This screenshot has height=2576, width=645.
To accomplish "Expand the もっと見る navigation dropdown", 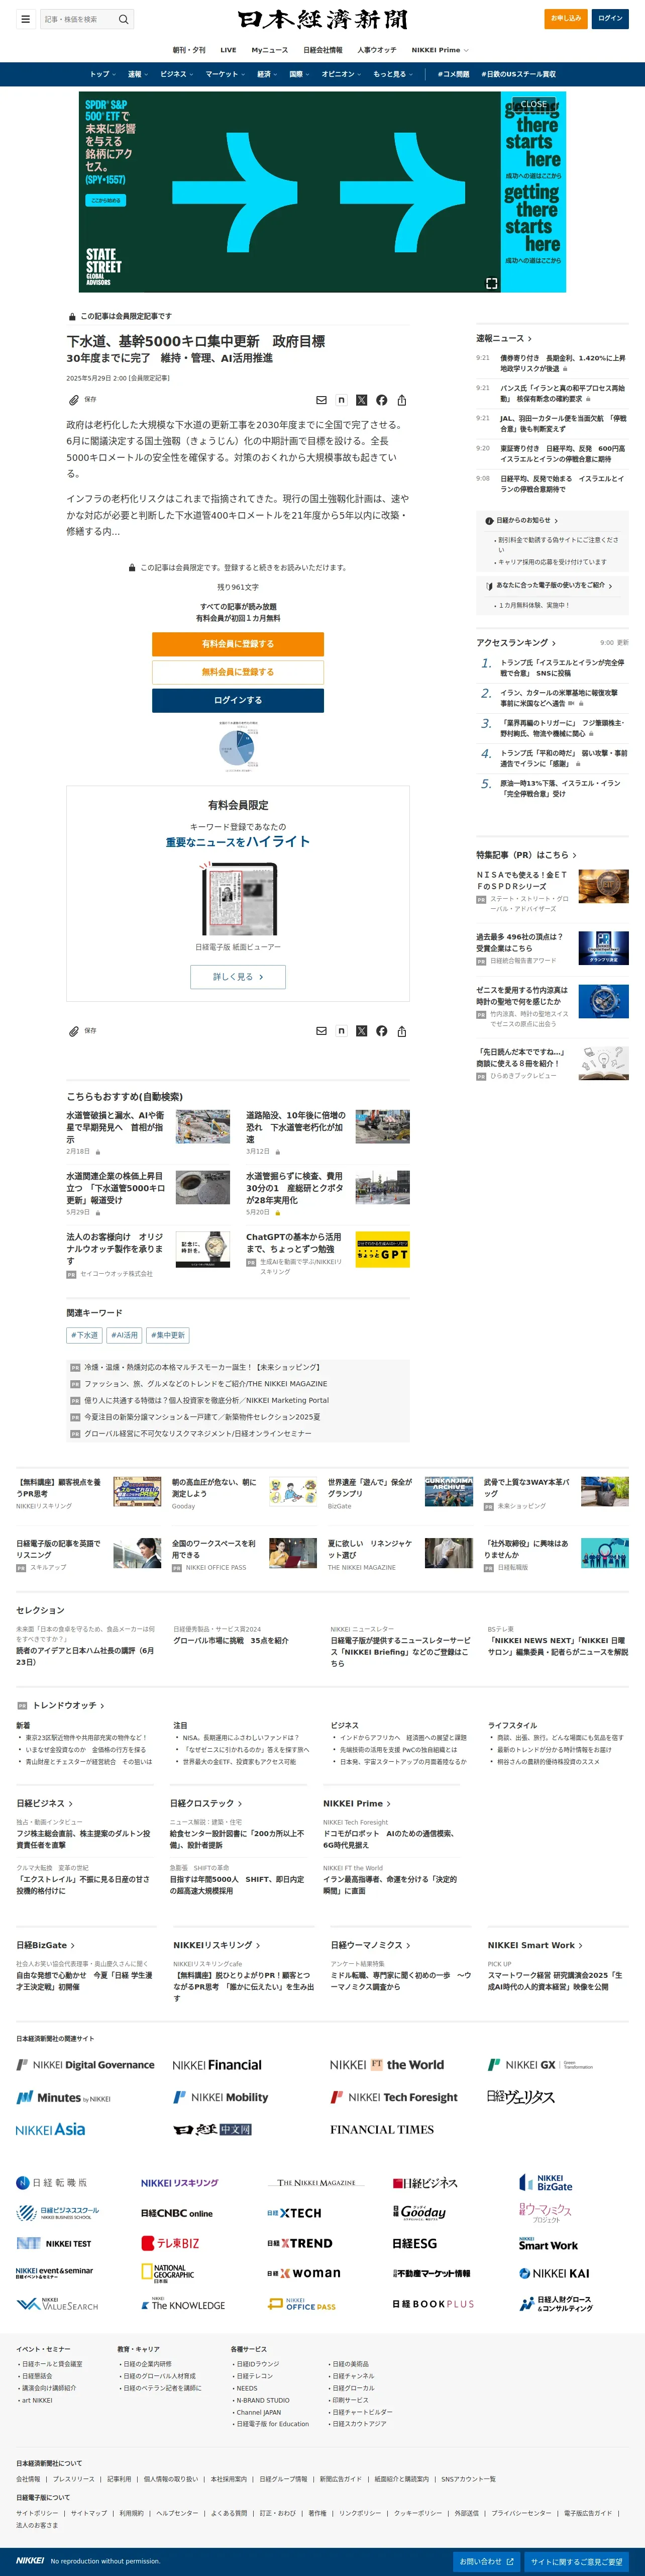I will pyautogui.click(x=393, y=74).
